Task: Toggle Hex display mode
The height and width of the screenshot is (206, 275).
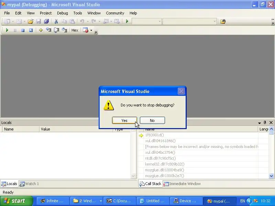Action: coord(75,30)
